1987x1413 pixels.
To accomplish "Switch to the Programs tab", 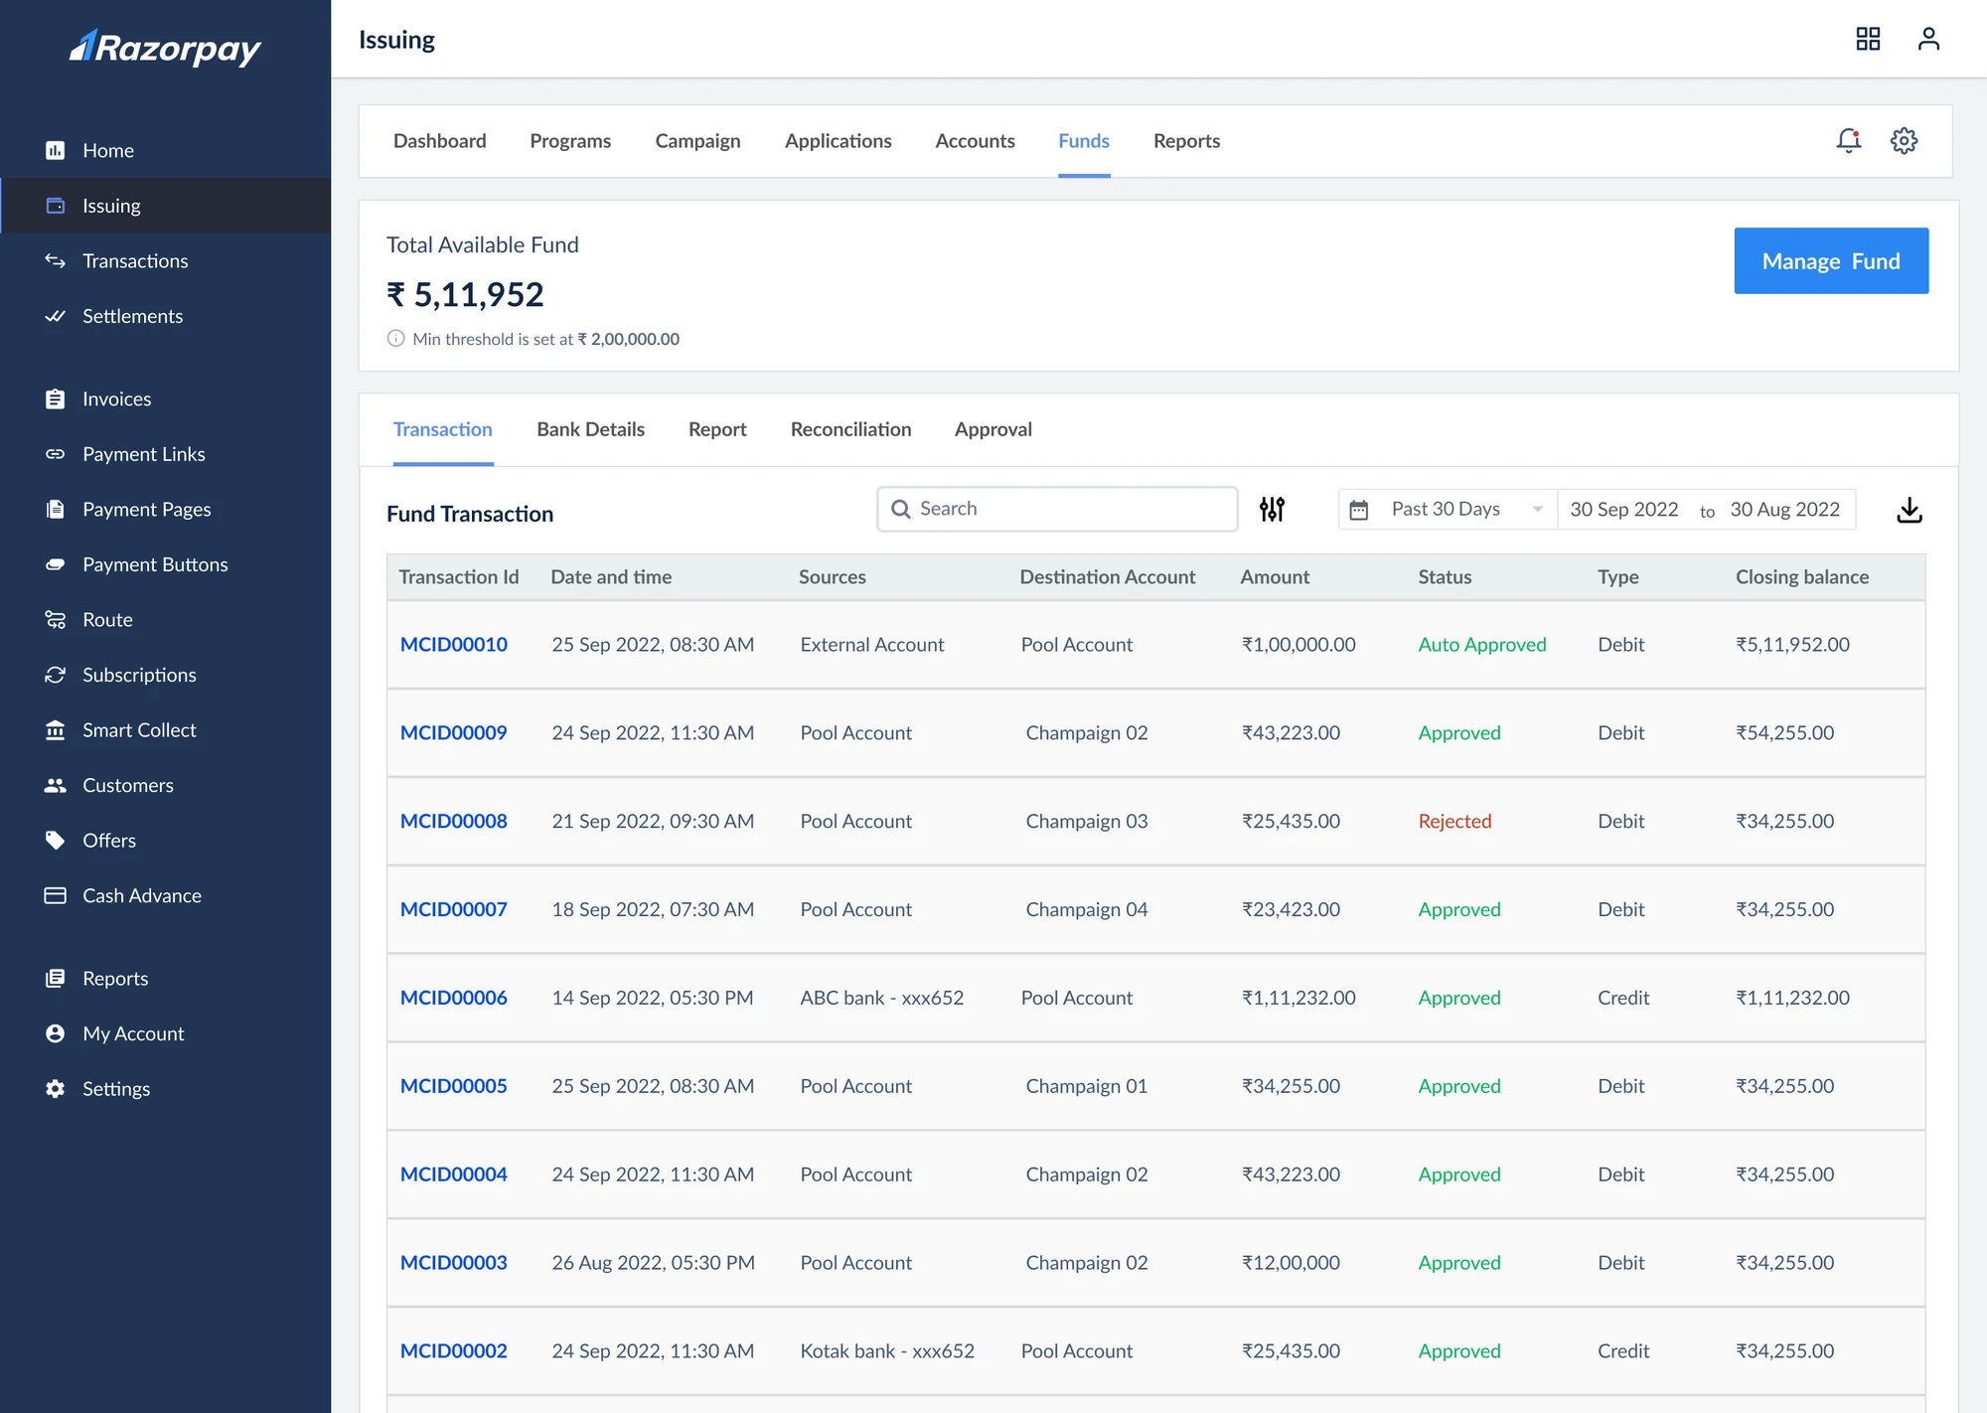I will (x=570, y=141).
